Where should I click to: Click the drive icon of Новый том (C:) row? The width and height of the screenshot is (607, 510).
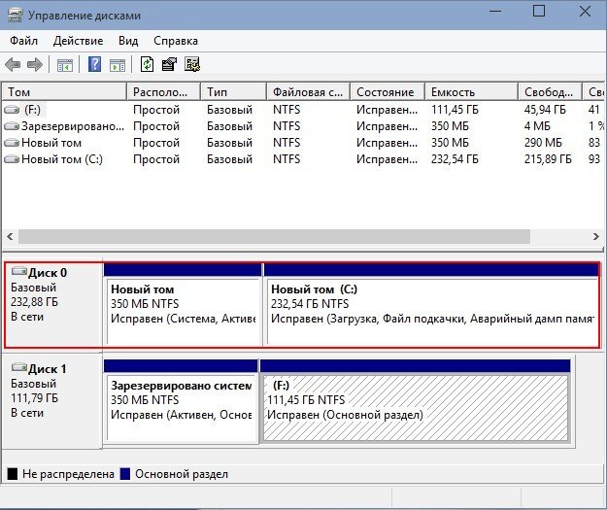(12, 159)
